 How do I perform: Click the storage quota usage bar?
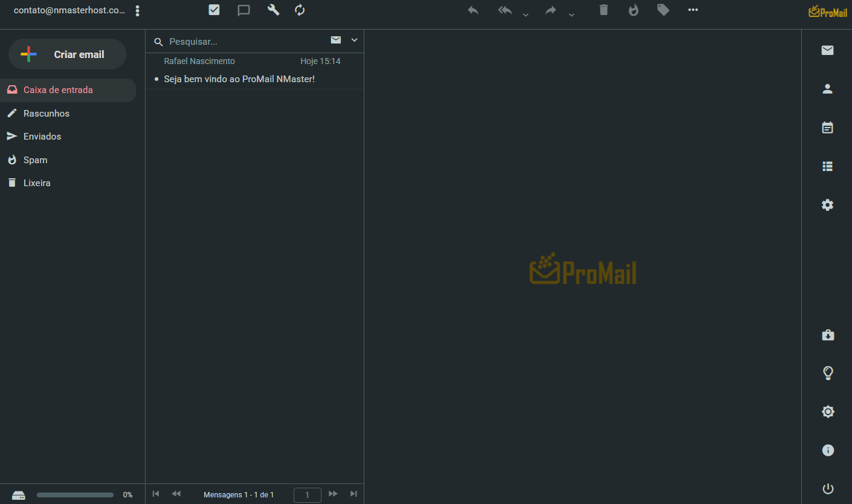point(75,495)
